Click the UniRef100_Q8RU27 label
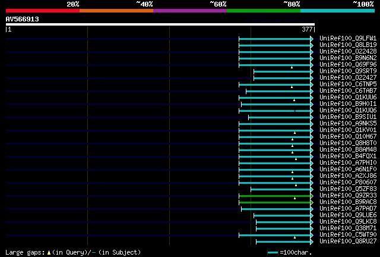The image size is (380, 257). pyautogui.click(x=348, y=242)
